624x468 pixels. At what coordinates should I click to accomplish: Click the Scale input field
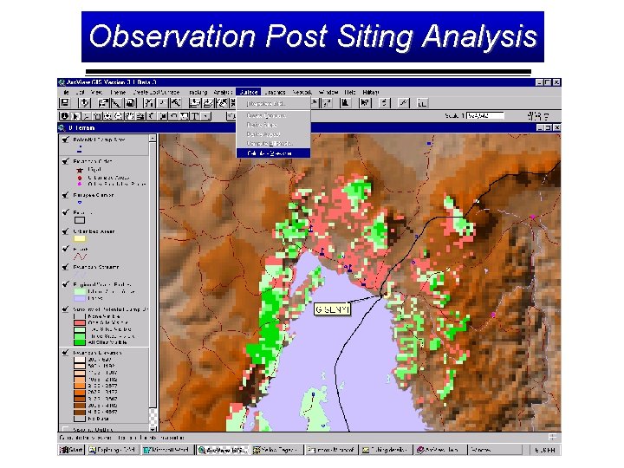click(x=485, y=116)
